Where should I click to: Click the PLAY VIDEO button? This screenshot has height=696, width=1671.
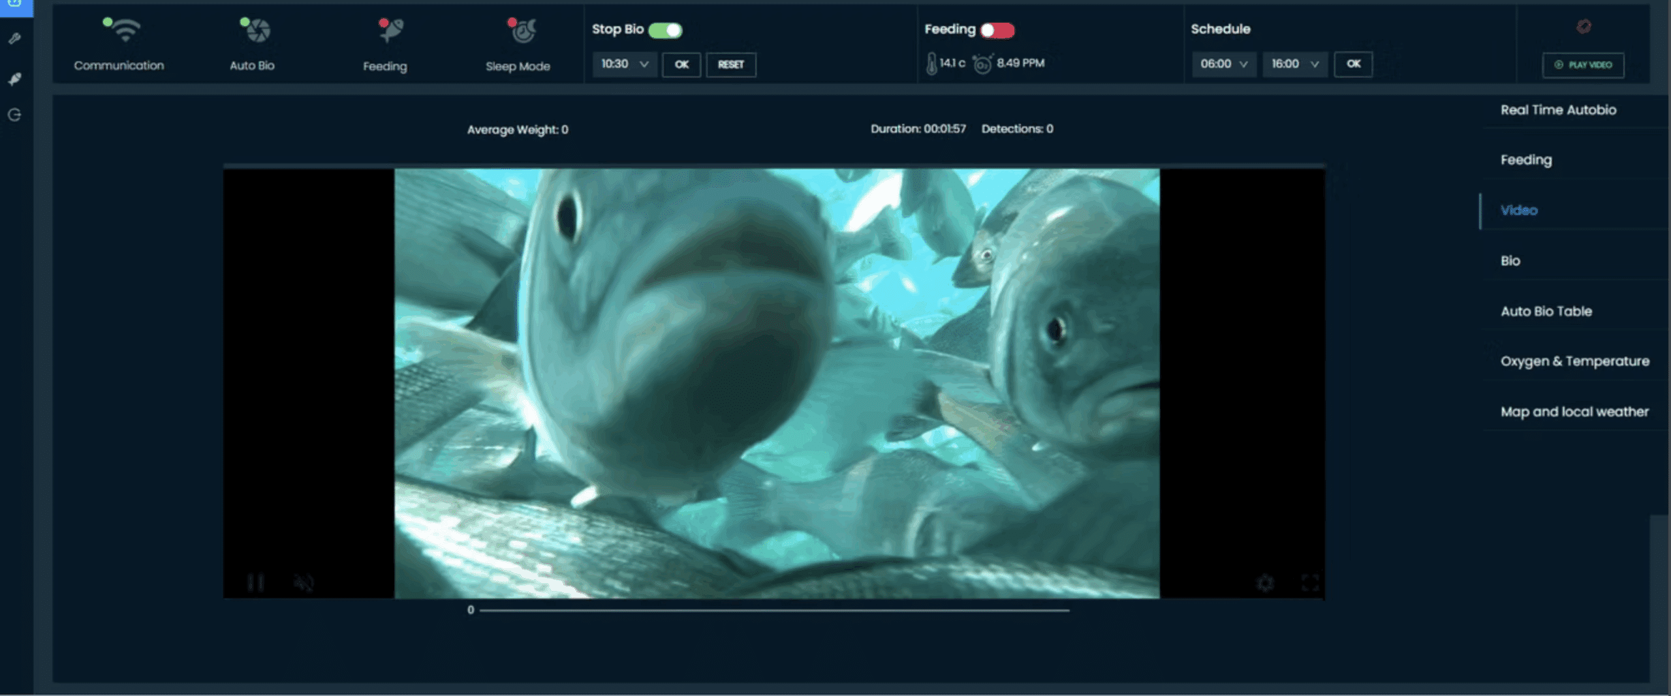coord(1584,65)
